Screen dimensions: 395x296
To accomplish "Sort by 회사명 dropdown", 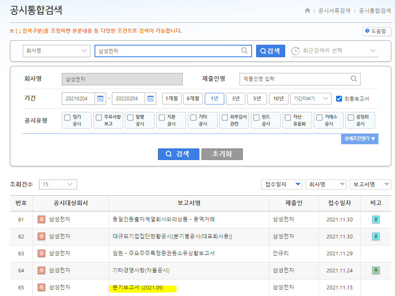I will [x=326, y=184].
